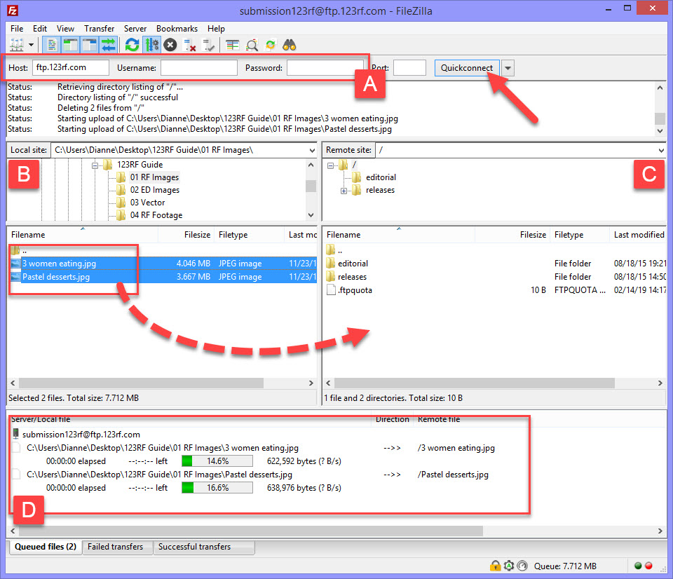673x579 pixels.
Task: Select 02 ED Images folder in local tree
Action: coord(154,190)
